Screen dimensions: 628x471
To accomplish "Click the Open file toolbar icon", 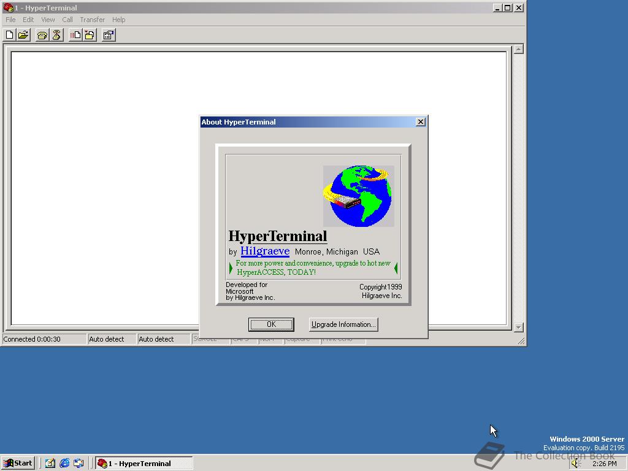I will click(24, 35).
